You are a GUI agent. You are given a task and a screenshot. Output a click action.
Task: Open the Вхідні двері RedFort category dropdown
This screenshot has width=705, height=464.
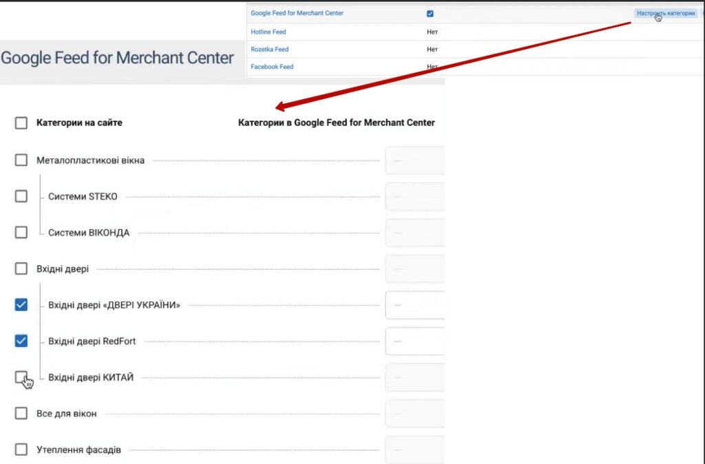(x=415, y=341)
